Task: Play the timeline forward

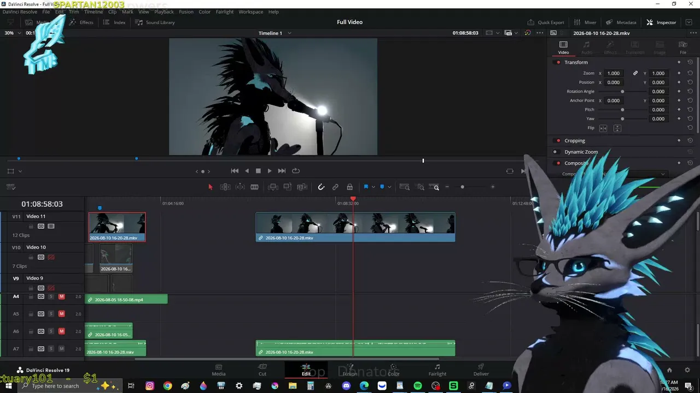Action: pyautogui.click(x=270, y=171)
